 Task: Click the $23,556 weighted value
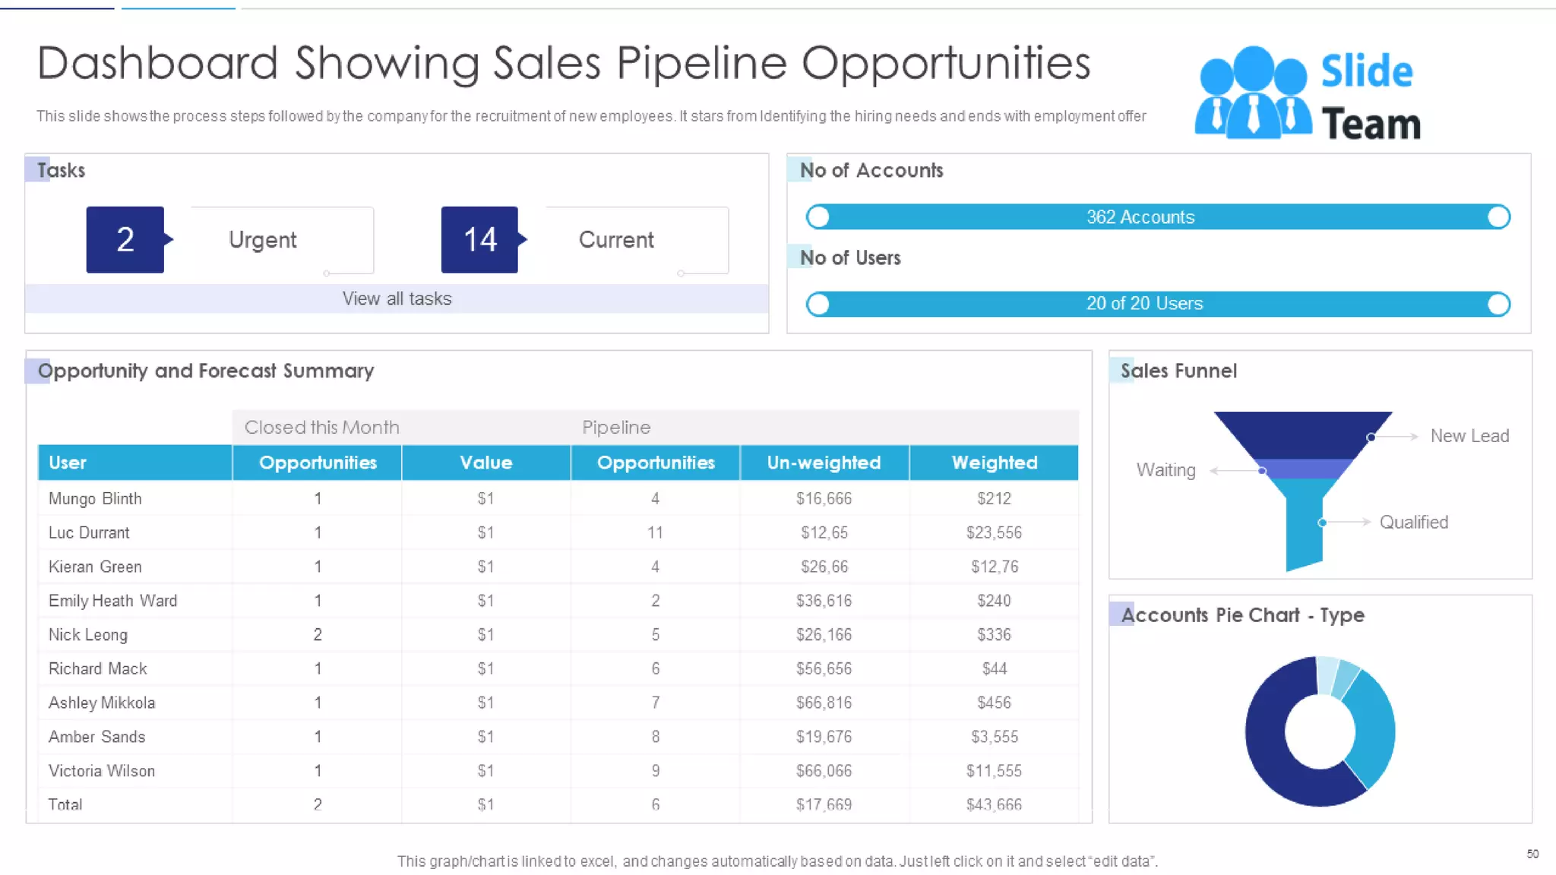pyautogui.click(x=994, y=532)
